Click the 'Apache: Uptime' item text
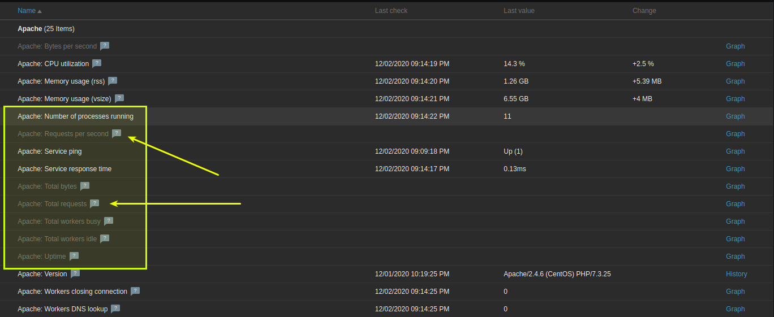 click(x=42, y=257)
